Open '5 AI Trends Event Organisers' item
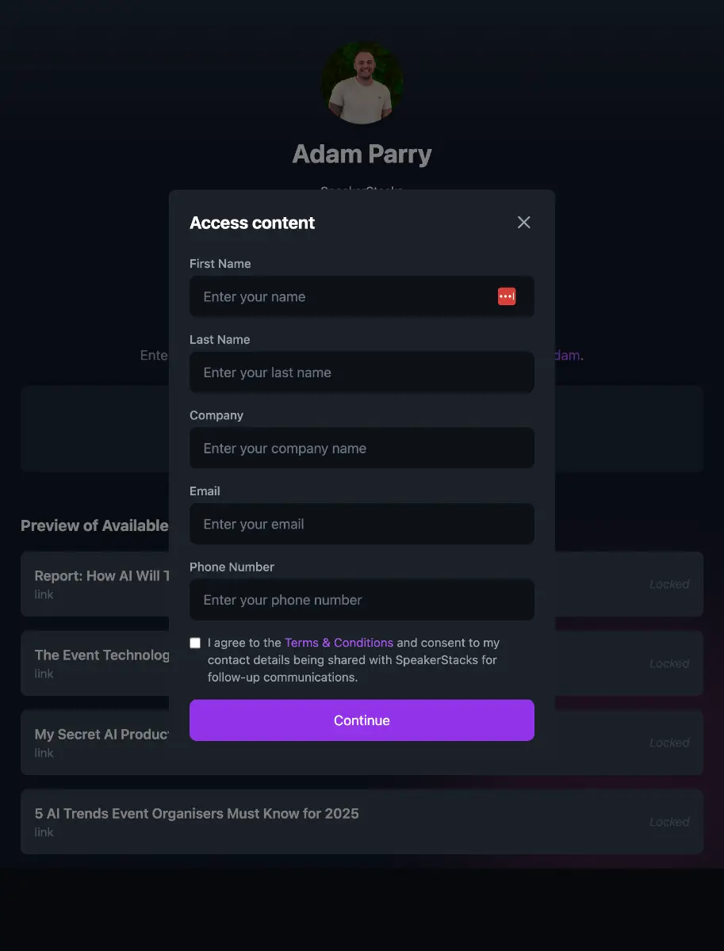Screen dimensions: 724x951 (x=197, y=814)
